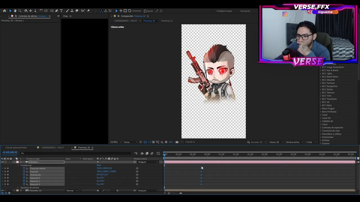Toggle stopwatch for Punto de interés
360x202 pixels.
pos(24,168)
